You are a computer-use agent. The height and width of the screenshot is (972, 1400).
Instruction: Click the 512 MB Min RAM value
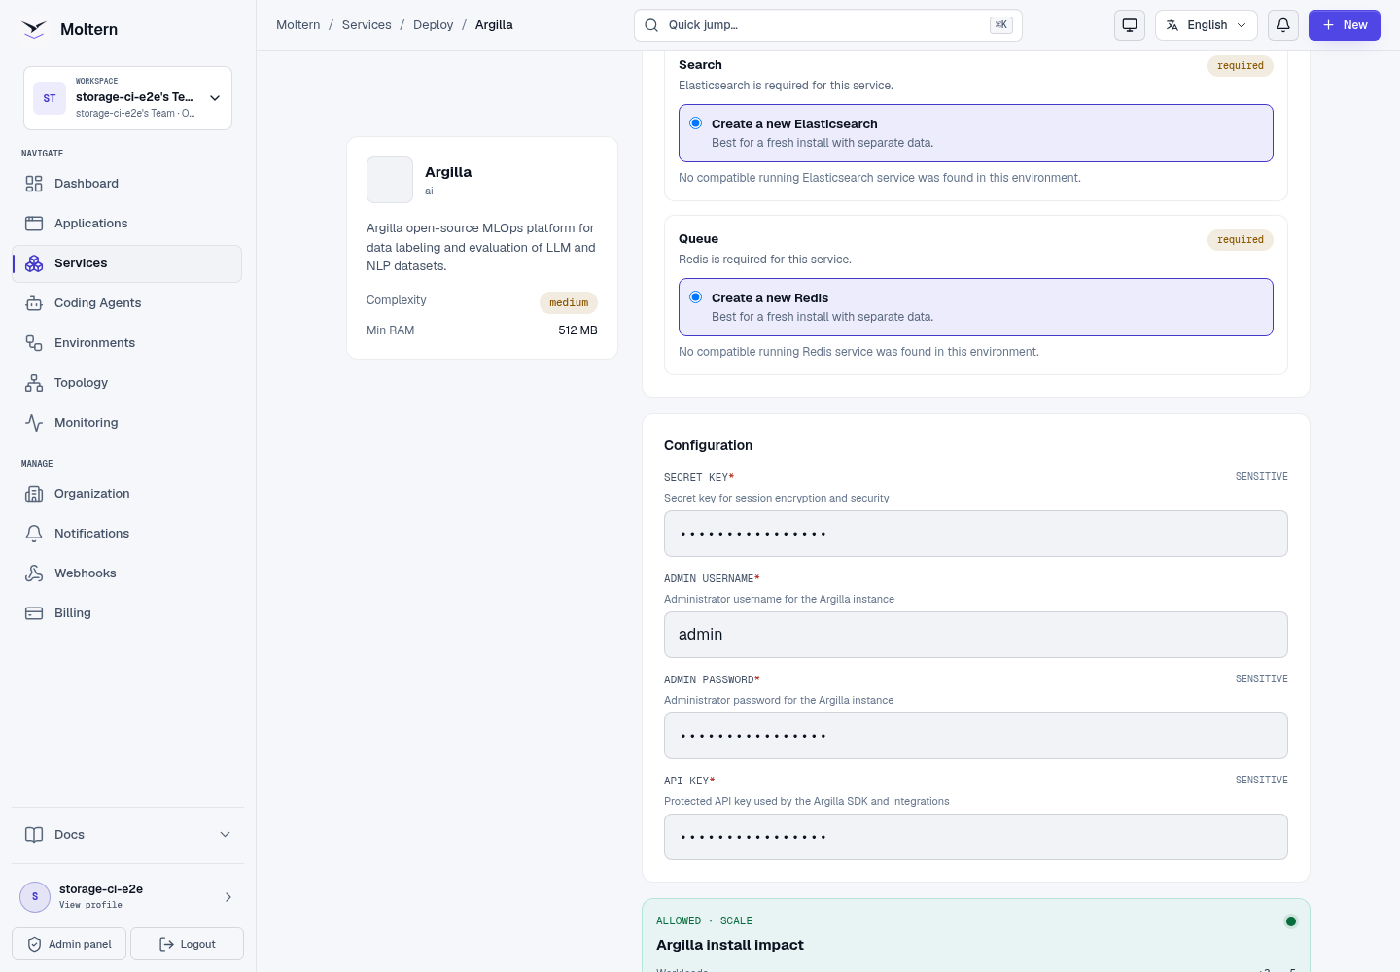pos(577,330)
